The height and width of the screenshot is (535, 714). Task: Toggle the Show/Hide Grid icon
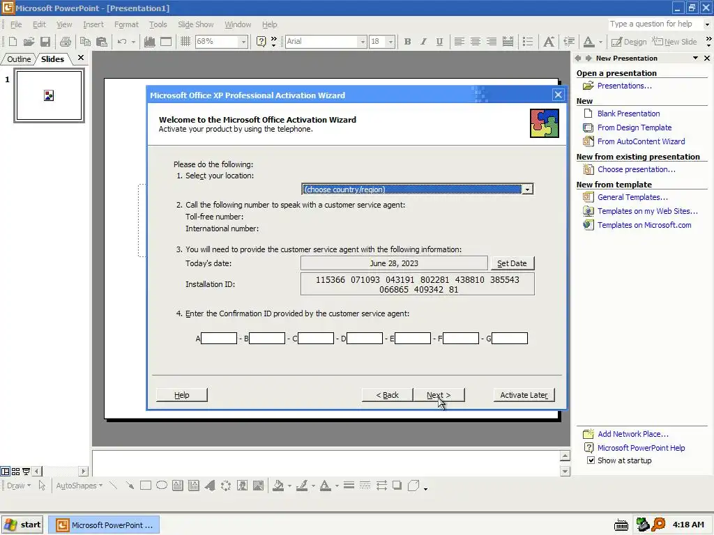click(x=185, y=41)
